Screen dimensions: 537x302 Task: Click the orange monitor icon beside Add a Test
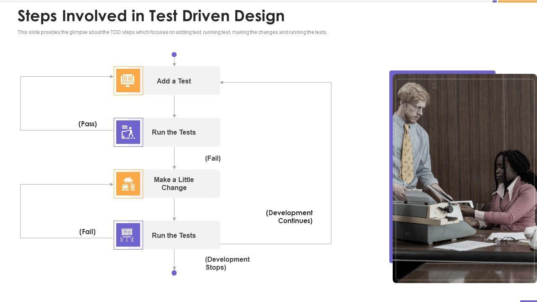click(128, 81)
